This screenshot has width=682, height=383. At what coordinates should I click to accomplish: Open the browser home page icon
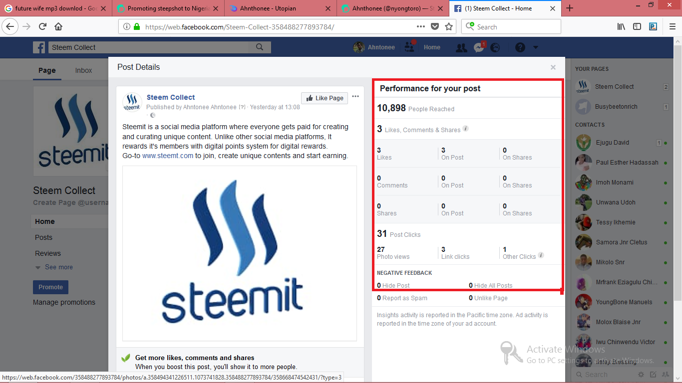click(x=58, y=27)
